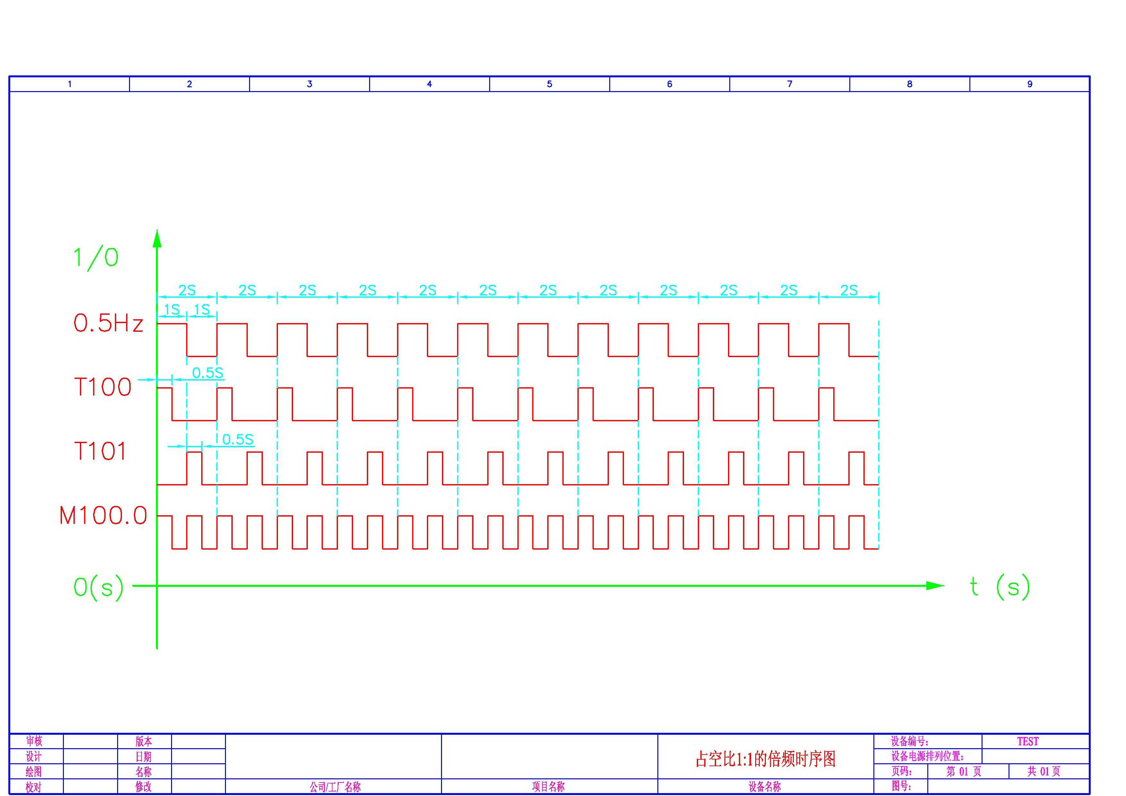The height and width of the screenshot is (796, 1126).
Task: Click the 审核 cell in title block
Action: click(34, 741)
